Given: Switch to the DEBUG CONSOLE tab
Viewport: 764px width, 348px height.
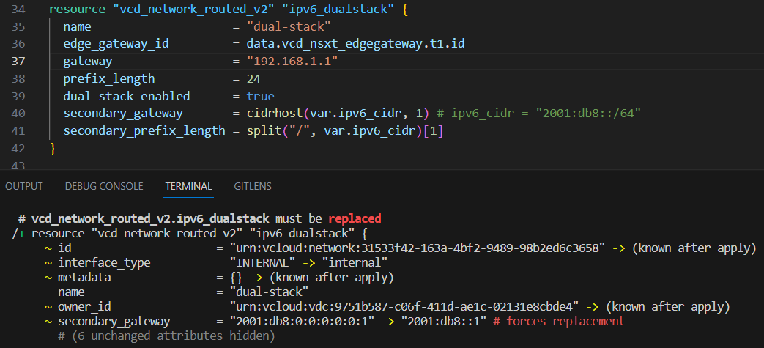Looking at the screenshot, I should point(104,187).
